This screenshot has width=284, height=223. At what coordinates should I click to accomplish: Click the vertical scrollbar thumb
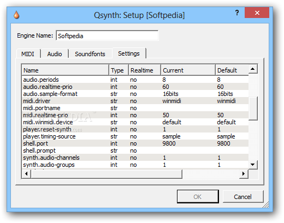pyautogui.click(x=253, y=109)
